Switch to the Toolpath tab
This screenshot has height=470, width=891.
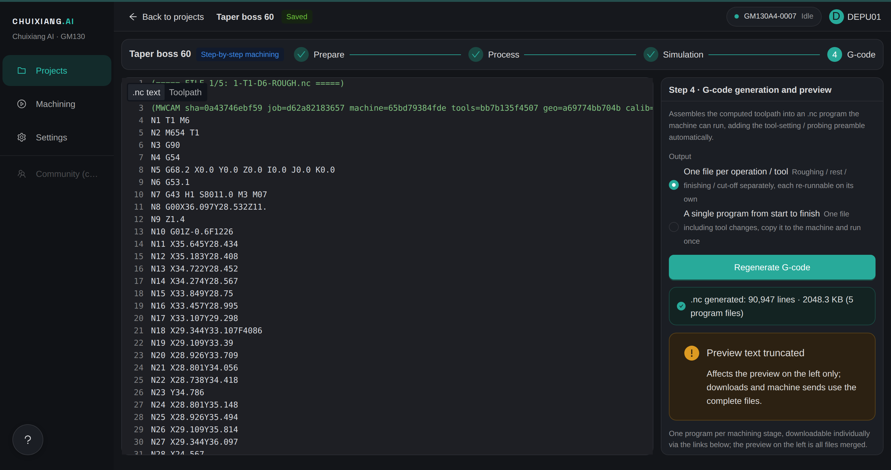185,92
